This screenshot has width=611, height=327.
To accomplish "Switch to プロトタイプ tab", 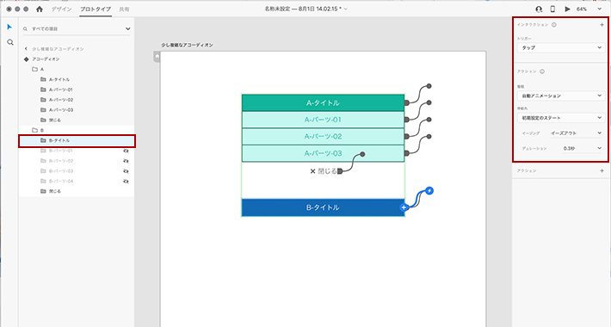I will (96, 9).
